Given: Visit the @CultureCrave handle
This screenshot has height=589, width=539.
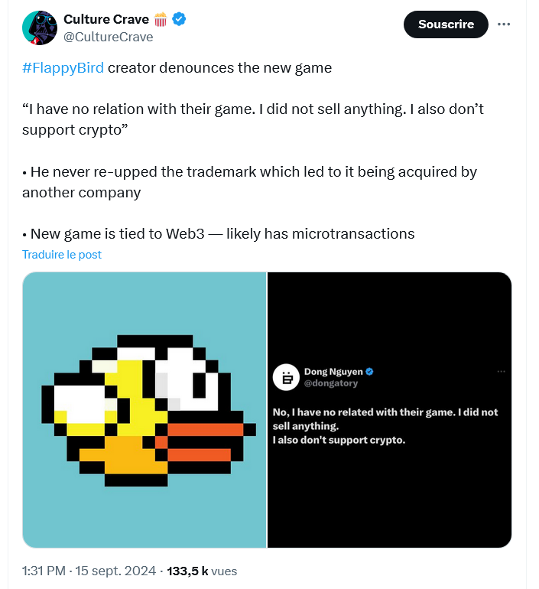Looking at the screenshot, I should 108,37.
